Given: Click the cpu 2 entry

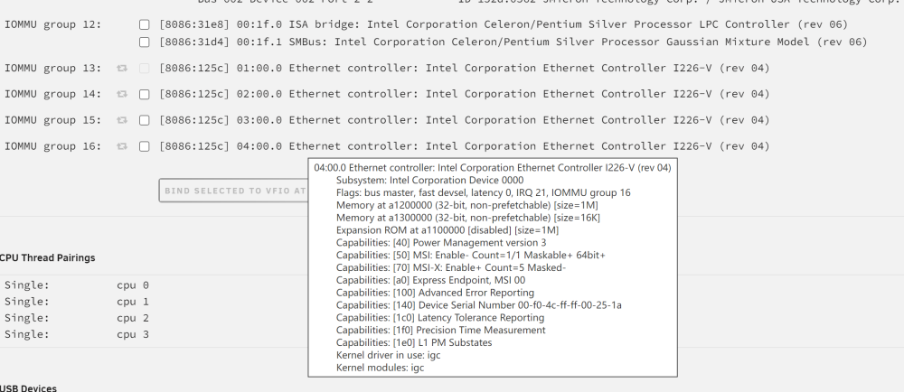Looking at the screenshot, I should (x=133, y=318).
